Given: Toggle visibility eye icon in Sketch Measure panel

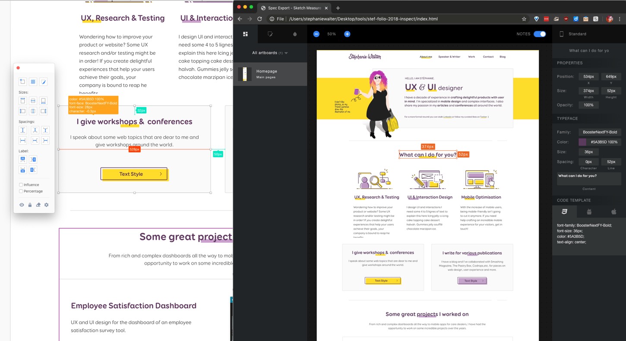Looking at the screenshot, I should 22,205.
